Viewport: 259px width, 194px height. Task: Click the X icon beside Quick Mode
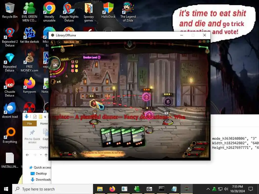pos(59,42)
